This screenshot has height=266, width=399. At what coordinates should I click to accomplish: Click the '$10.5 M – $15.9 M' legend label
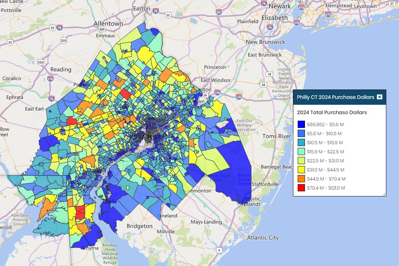[325, 142]
